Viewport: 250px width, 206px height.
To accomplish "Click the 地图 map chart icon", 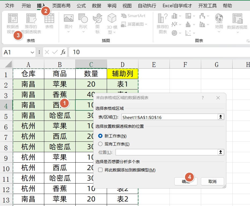I will pyautogui.click(x=219, y=18).
